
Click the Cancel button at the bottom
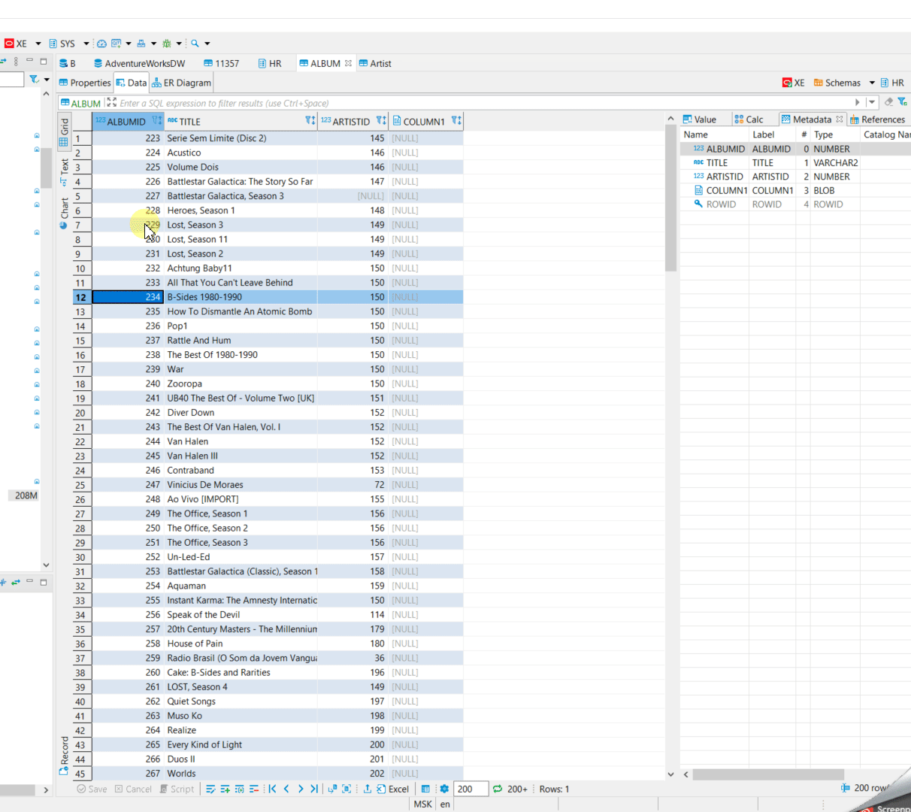tap(135, 789)
